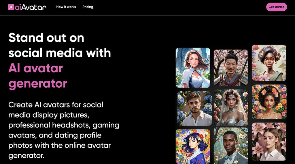Image resolution: width=295 pixels, height=164 pixels.
Task: Select the man in bow tie avatar
Action: tap(231, 146)
